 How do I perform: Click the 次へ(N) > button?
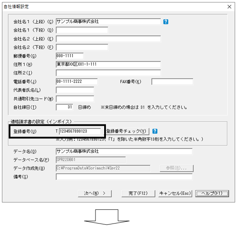click(x=95, y=193)
